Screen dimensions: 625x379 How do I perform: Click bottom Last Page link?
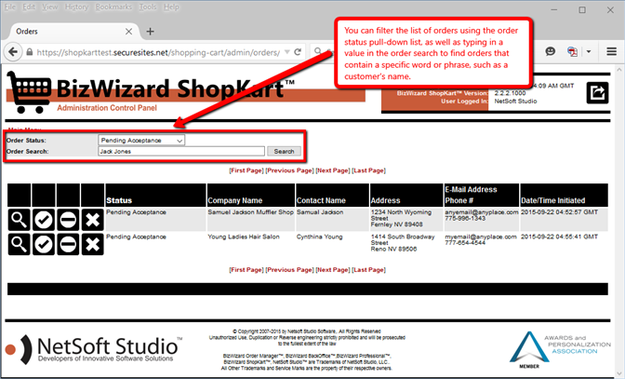pos(368,270)
